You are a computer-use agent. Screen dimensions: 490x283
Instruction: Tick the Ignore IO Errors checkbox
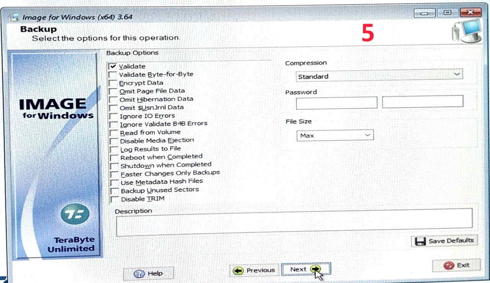[x=113, y=116]
